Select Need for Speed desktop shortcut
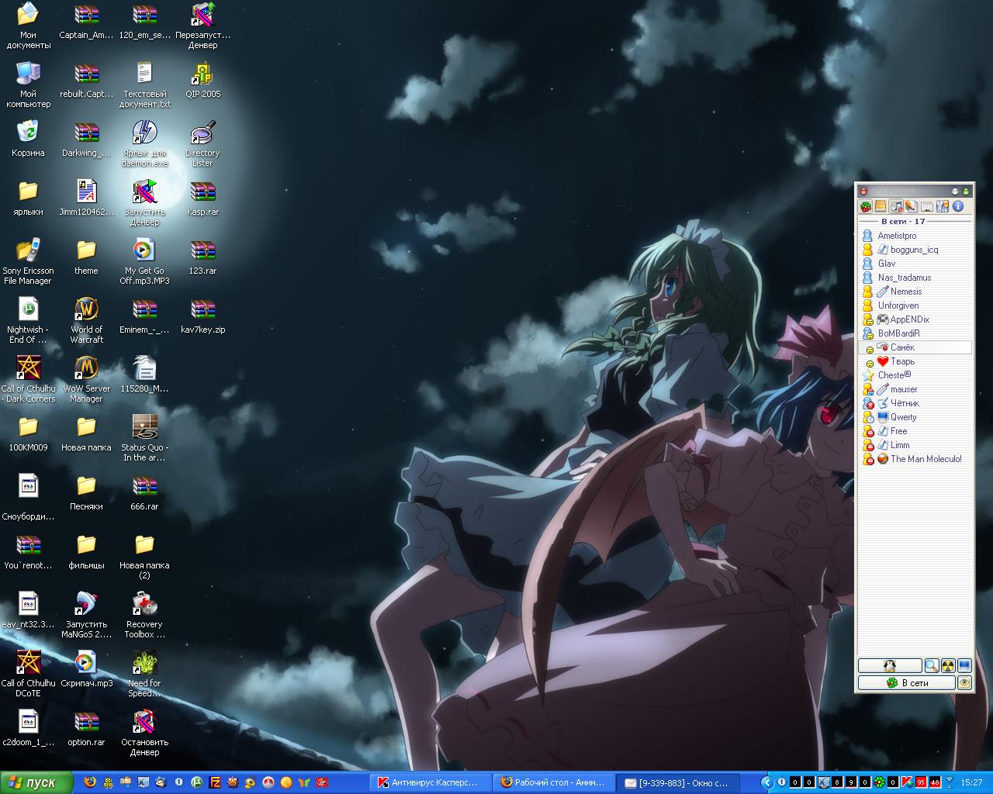Viewport: 993px width, 794px height. 144,674
